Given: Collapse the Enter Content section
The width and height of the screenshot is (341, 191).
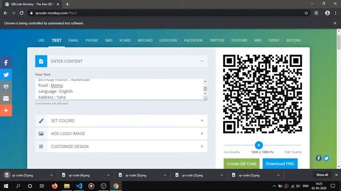Looking at the screenshot, I should 202,62.
